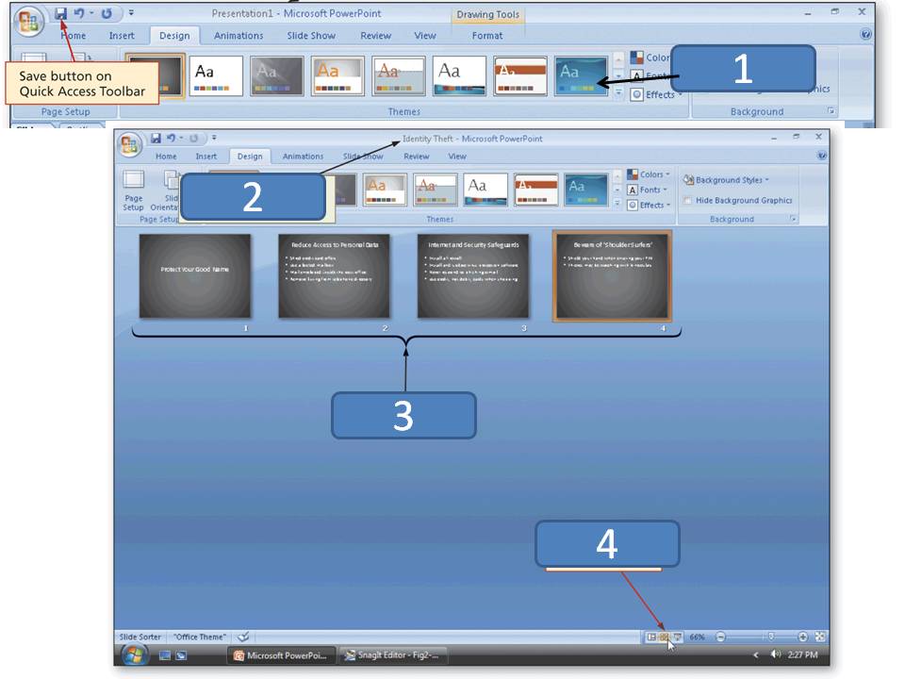Viewport: 905px width, 679px height.
Task: Select Review tab in Identity Theft window
Action: click(x=416, y=157)
